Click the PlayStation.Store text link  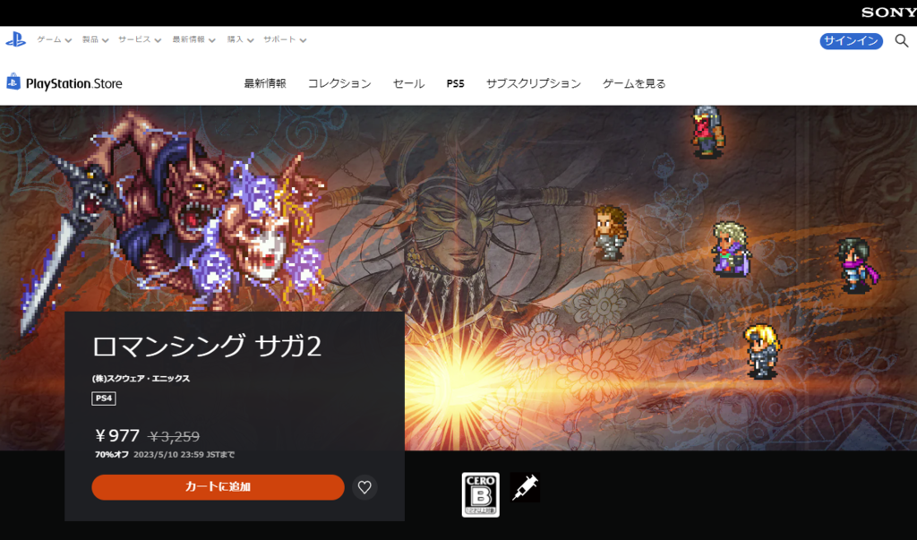(73, 83)
